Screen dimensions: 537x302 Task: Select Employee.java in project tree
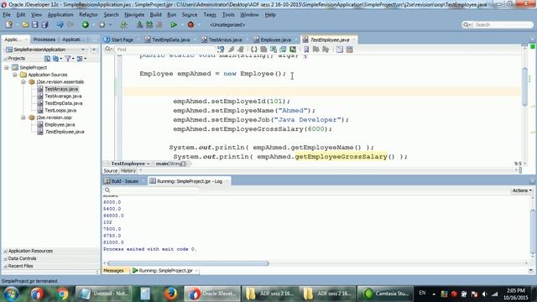(x=60, y=125)
